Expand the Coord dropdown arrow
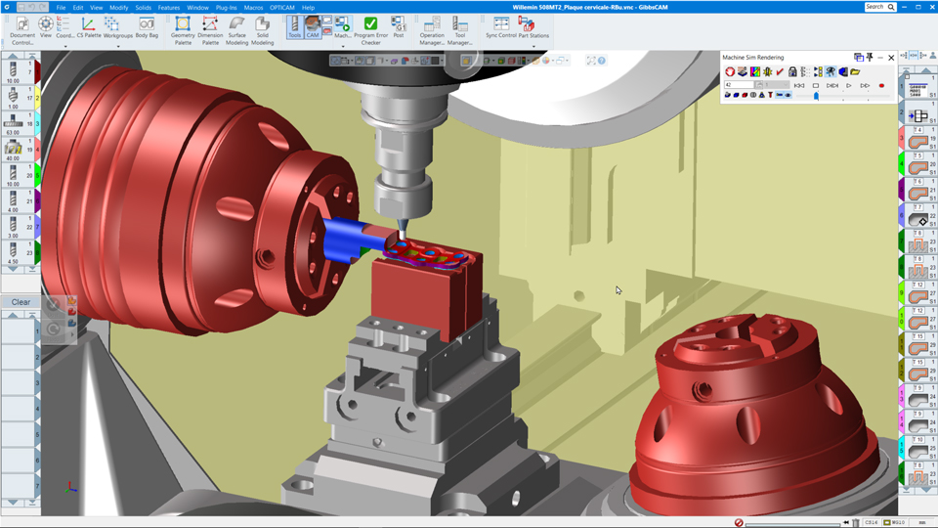Viewport: 938px width, 528px height. [x=65, y=46]
